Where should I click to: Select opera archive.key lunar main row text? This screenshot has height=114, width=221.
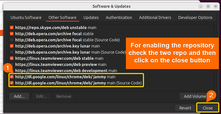58,46
